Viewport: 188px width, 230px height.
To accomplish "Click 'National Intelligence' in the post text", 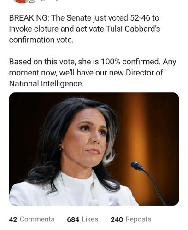I will point(46,84).
